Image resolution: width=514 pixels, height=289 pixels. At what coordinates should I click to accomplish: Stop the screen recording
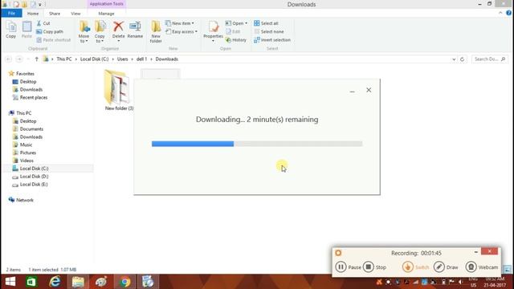coord(375,267)
